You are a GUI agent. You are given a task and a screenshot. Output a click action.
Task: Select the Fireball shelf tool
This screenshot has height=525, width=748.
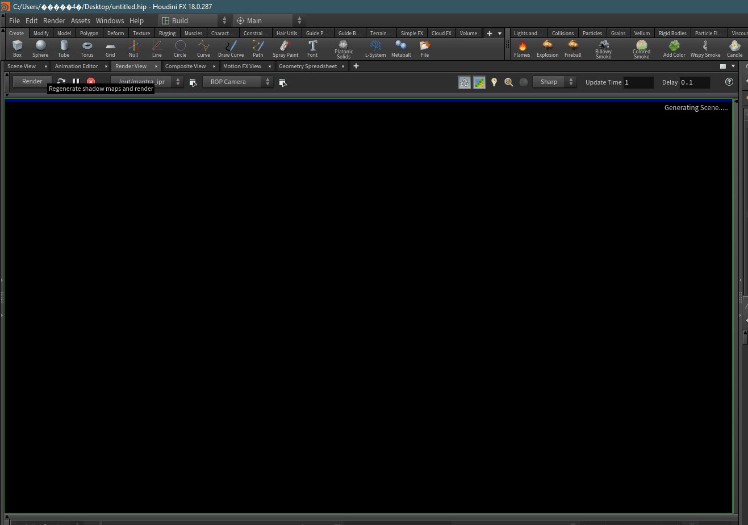click(x=573, y=48)
